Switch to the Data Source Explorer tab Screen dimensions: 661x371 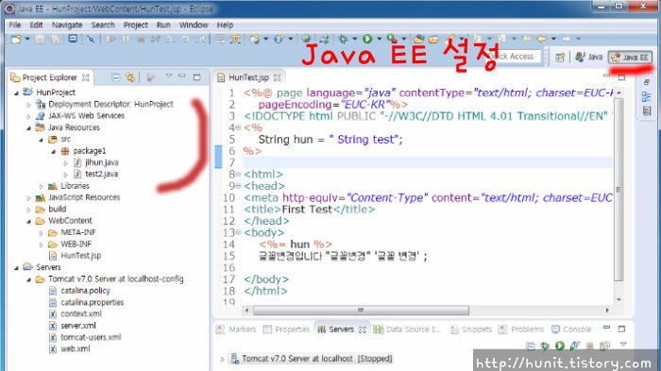(x=407, y=329)
